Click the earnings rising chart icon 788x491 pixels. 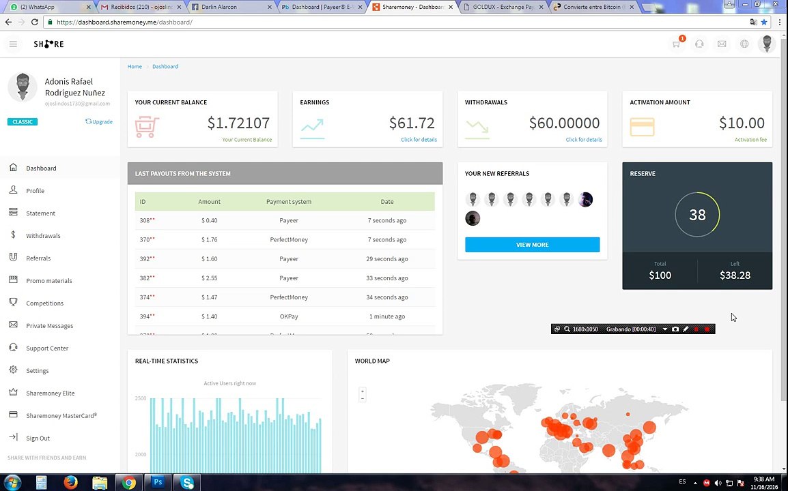point(312,128)
